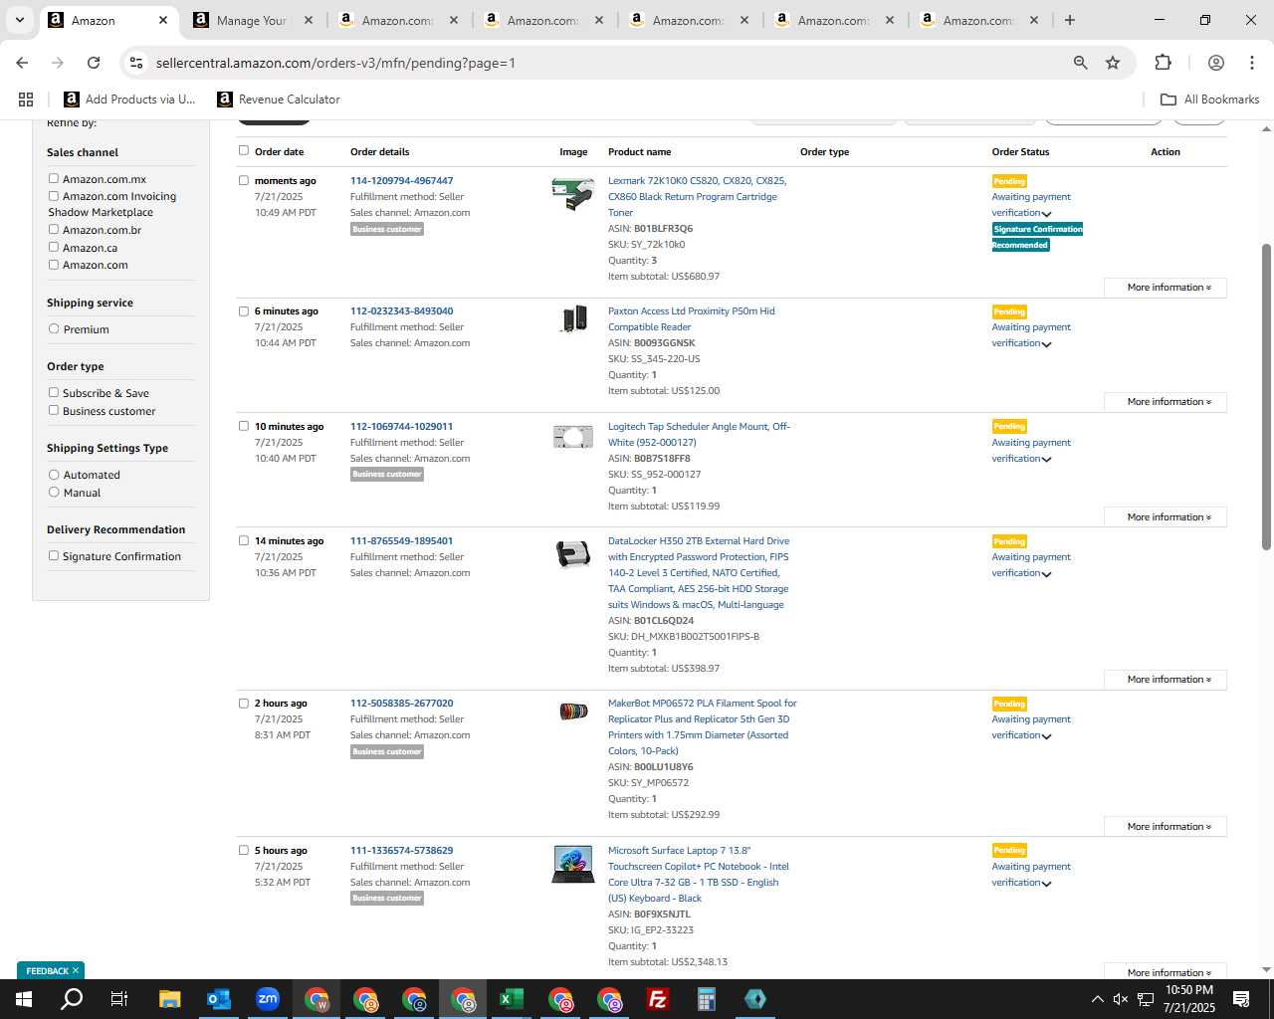Open order 112-1069744-1029011 details
Screen dimensions: 1274x1019
(x=401, y=427)
